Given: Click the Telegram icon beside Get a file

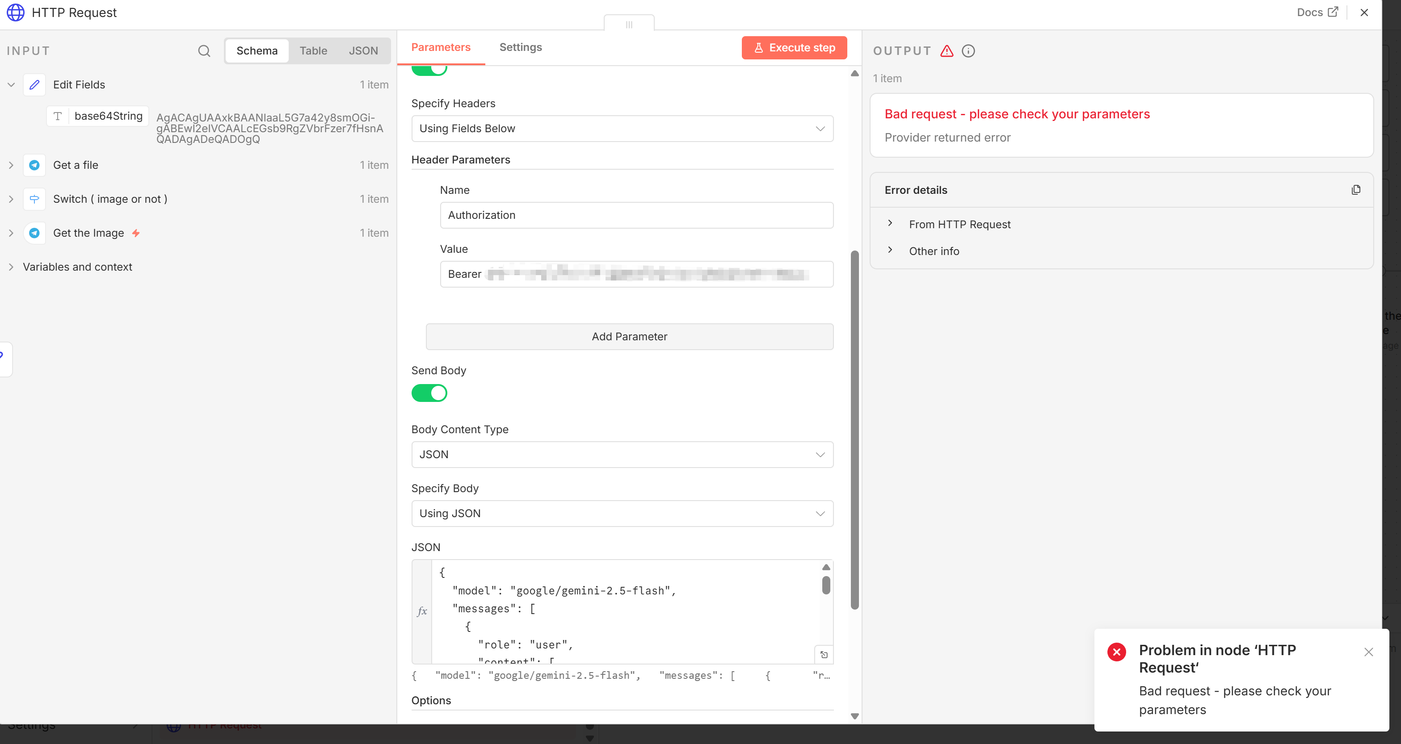Looking at the screenshot, I should tap(34, 165).
